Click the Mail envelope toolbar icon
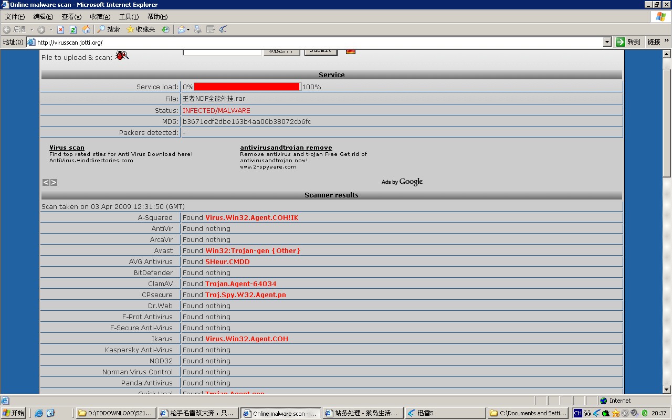 point(181,29)
